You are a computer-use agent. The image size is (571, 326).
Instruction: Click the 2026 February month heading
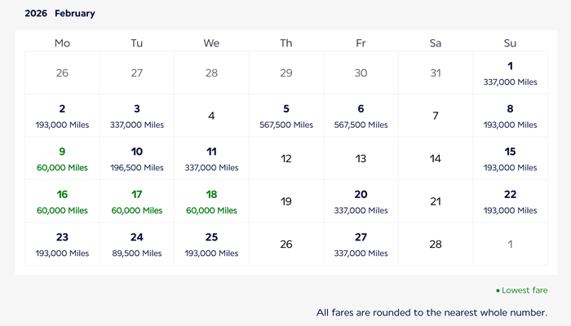(x=60, y=14)
